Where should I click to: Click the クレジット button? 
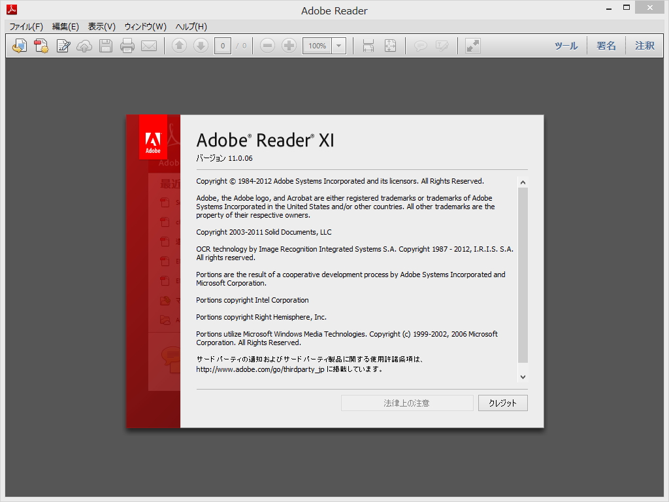click(x=502, y=403)
